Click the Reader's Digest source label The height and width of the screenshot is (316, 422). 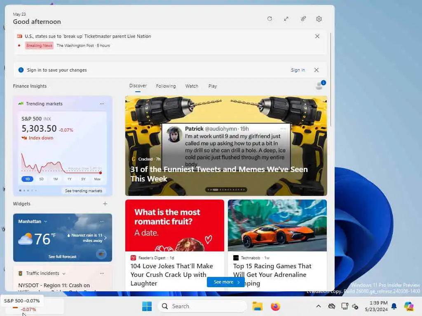click(x=152, y=258)
